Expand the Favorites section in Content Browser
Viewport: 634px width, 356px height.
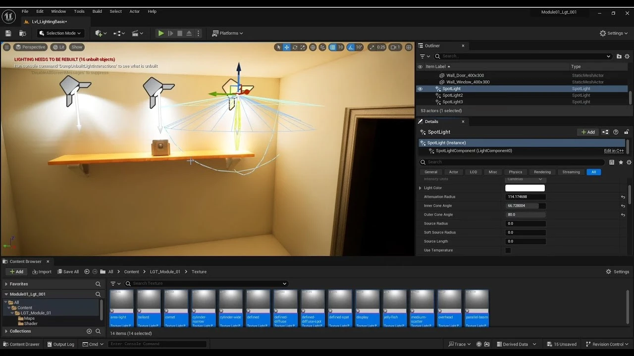coord(6,284)
